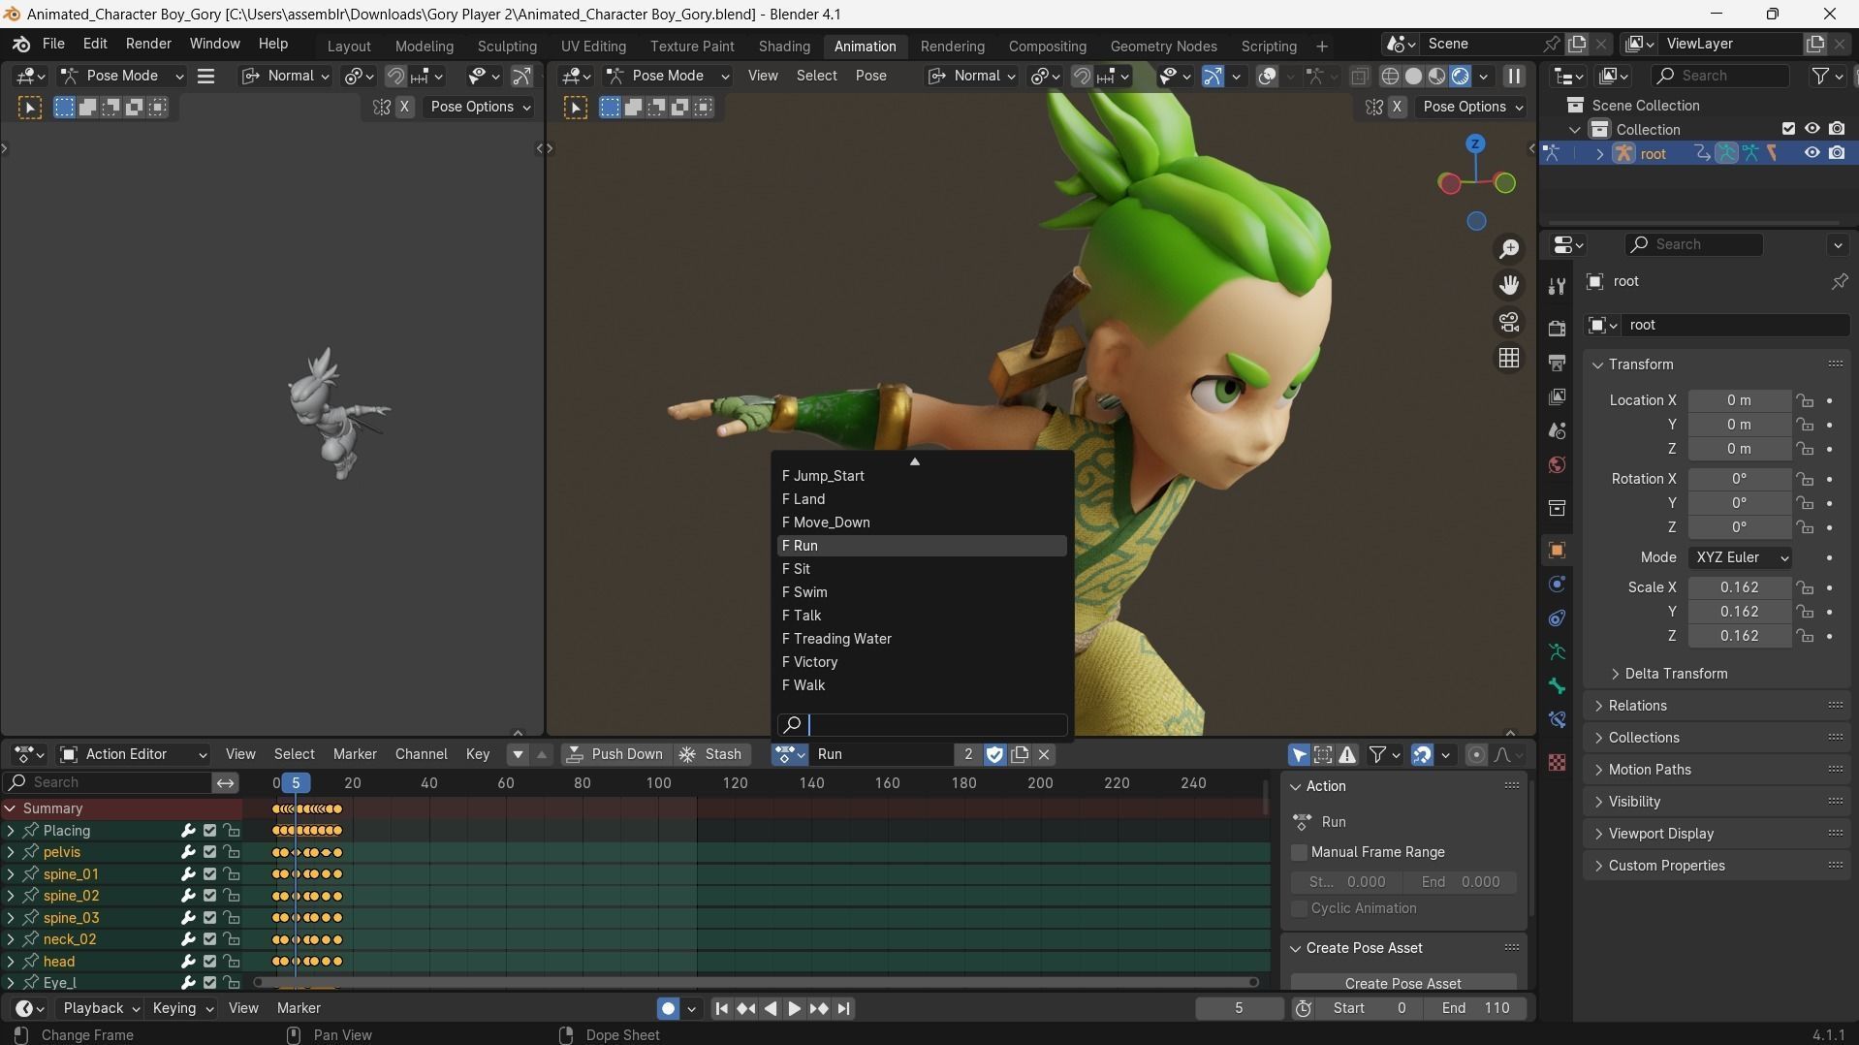This screenshot has width=1859, height=1045.
Task: Expand root object in the outliner
Action: coord(1598,153)
